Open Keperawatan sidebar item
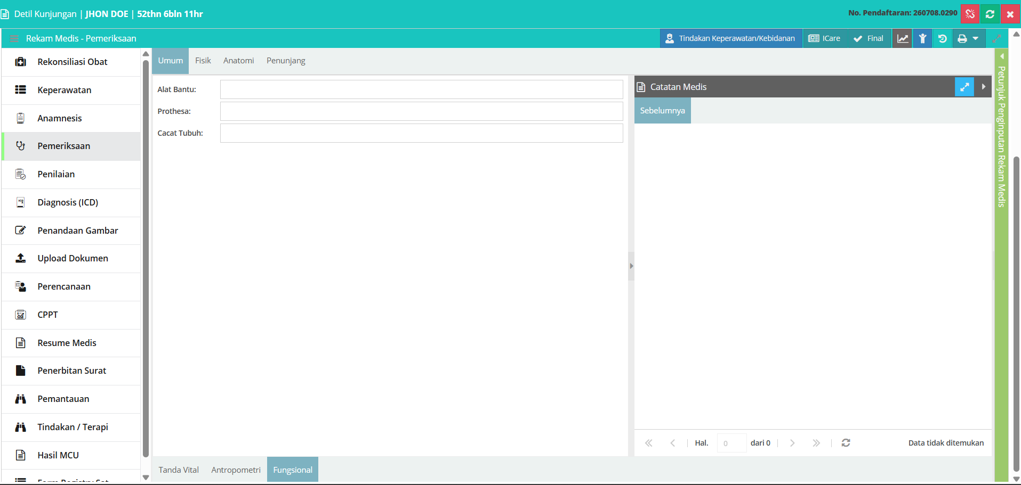 point(71,90)
